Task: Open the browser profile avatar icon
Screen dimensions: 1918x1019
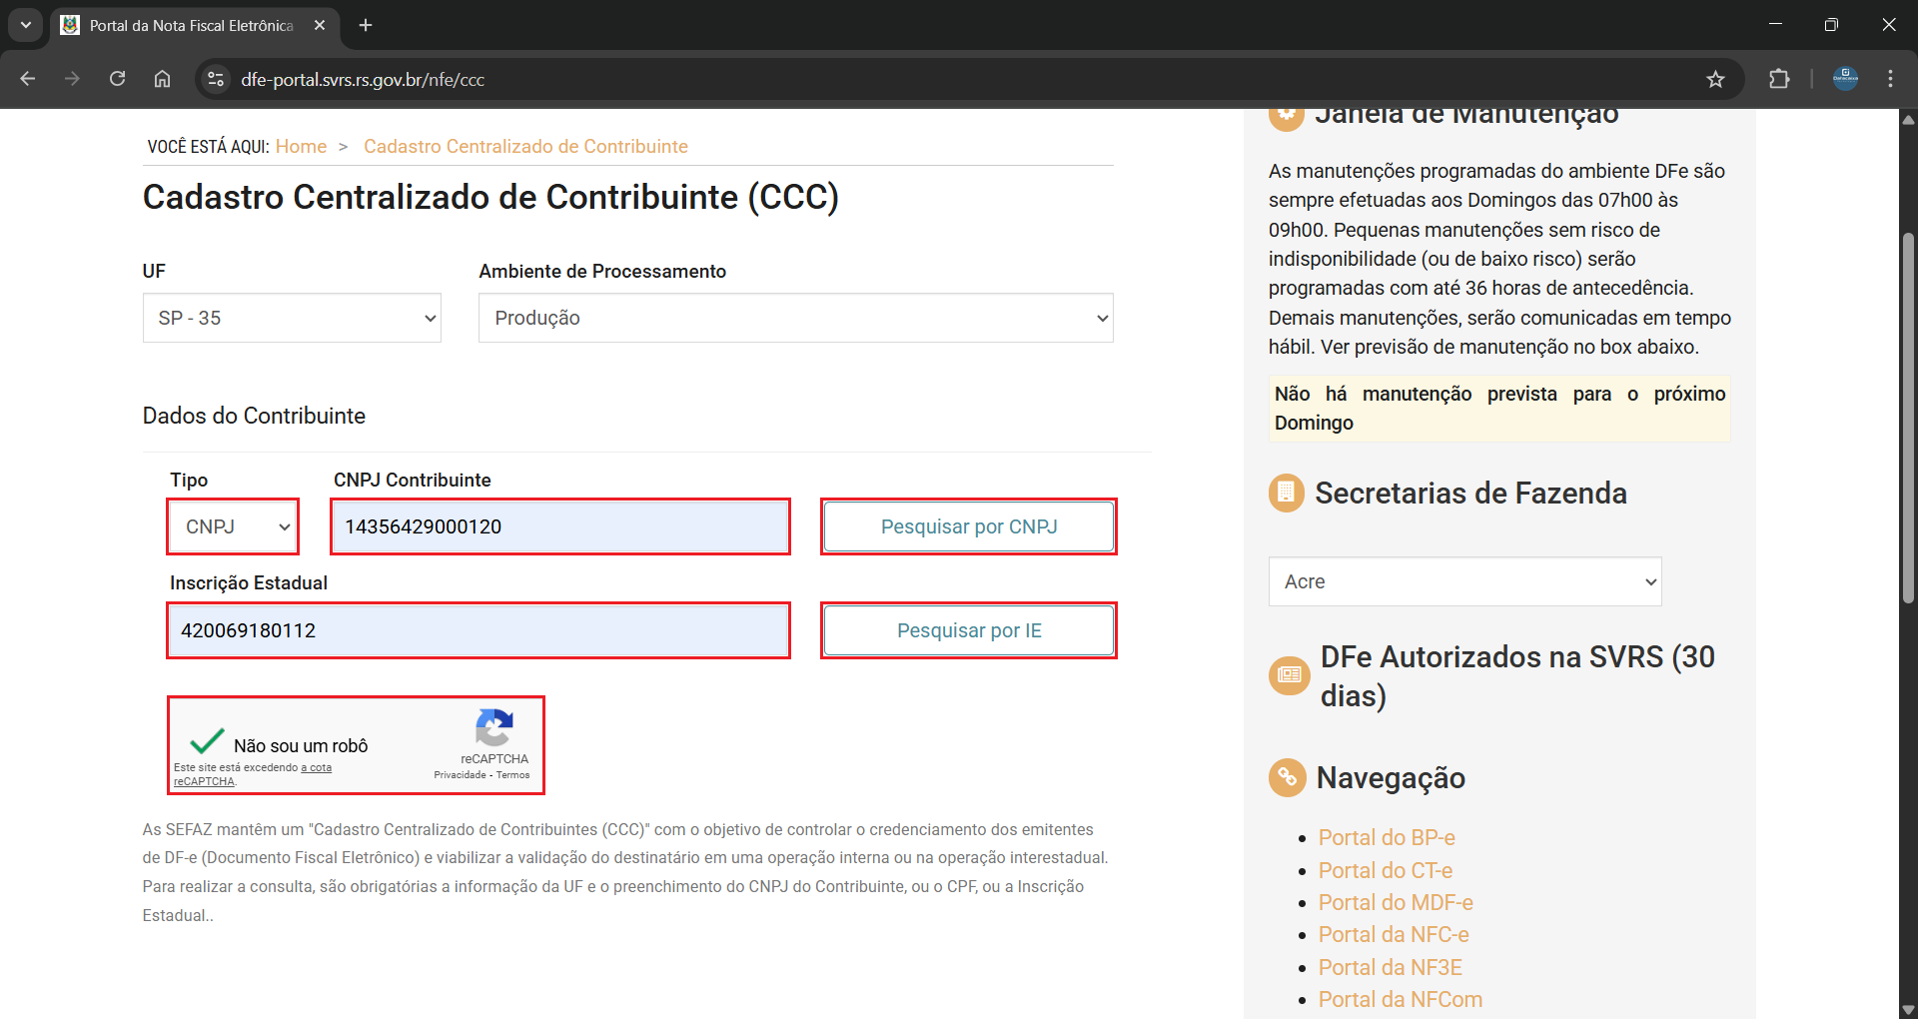Action: pyautogui.click(x=1844, y=79)
